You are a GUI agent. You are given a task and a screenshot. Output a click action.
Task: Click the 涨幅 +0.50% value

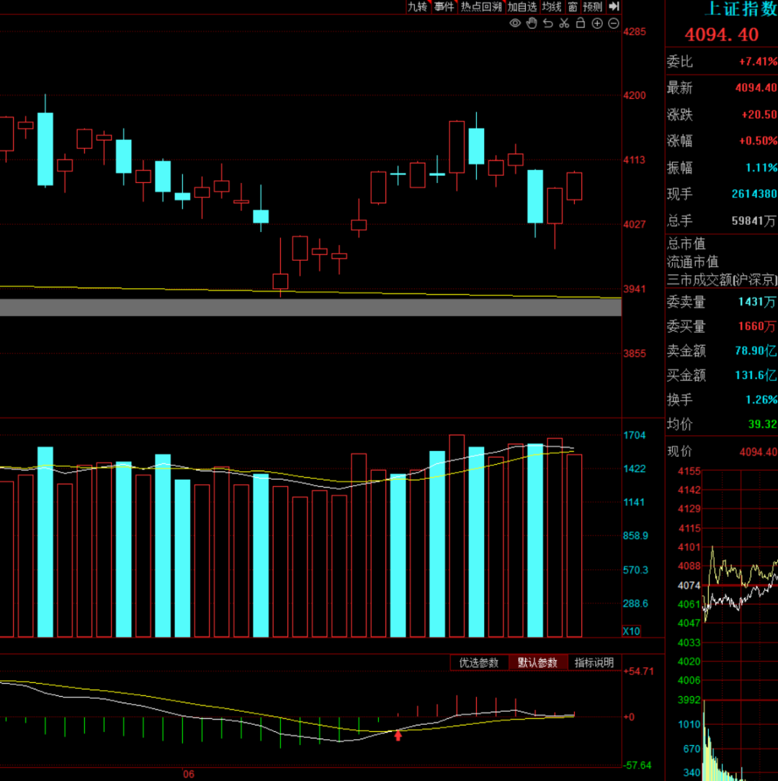coord(758,141)
